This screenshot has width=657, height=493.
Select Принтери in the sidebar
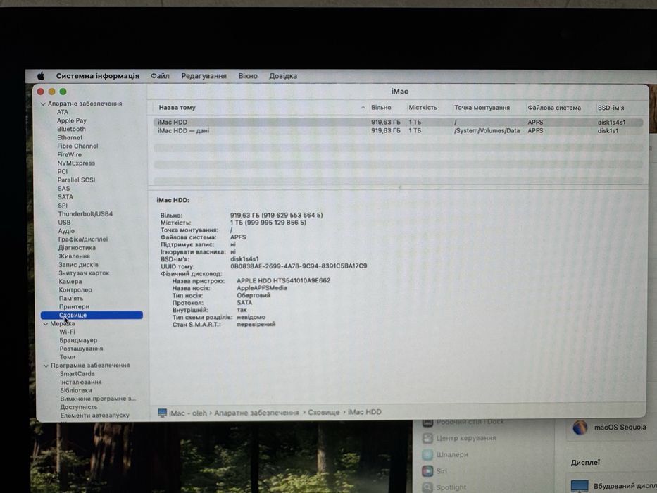click(74, 306)
